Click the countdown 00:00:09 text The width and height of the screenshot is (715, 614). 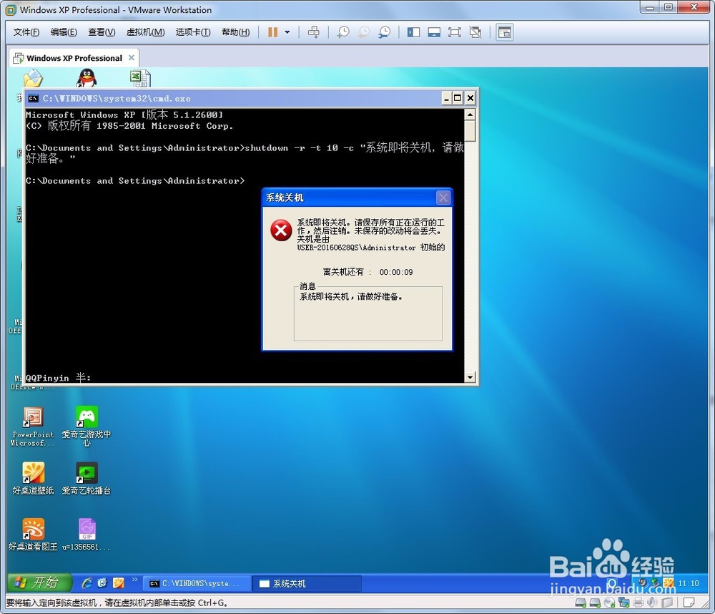click(x=396, y=272)
